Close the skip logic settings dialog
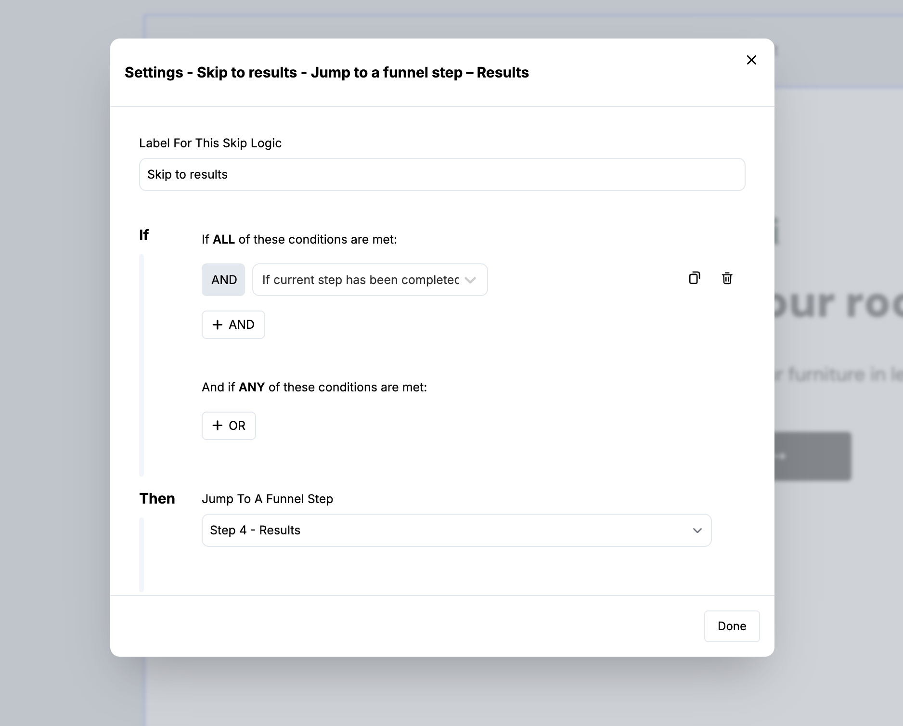The width and height of the screenshot is (903, 726). click(x=751, y=60)
